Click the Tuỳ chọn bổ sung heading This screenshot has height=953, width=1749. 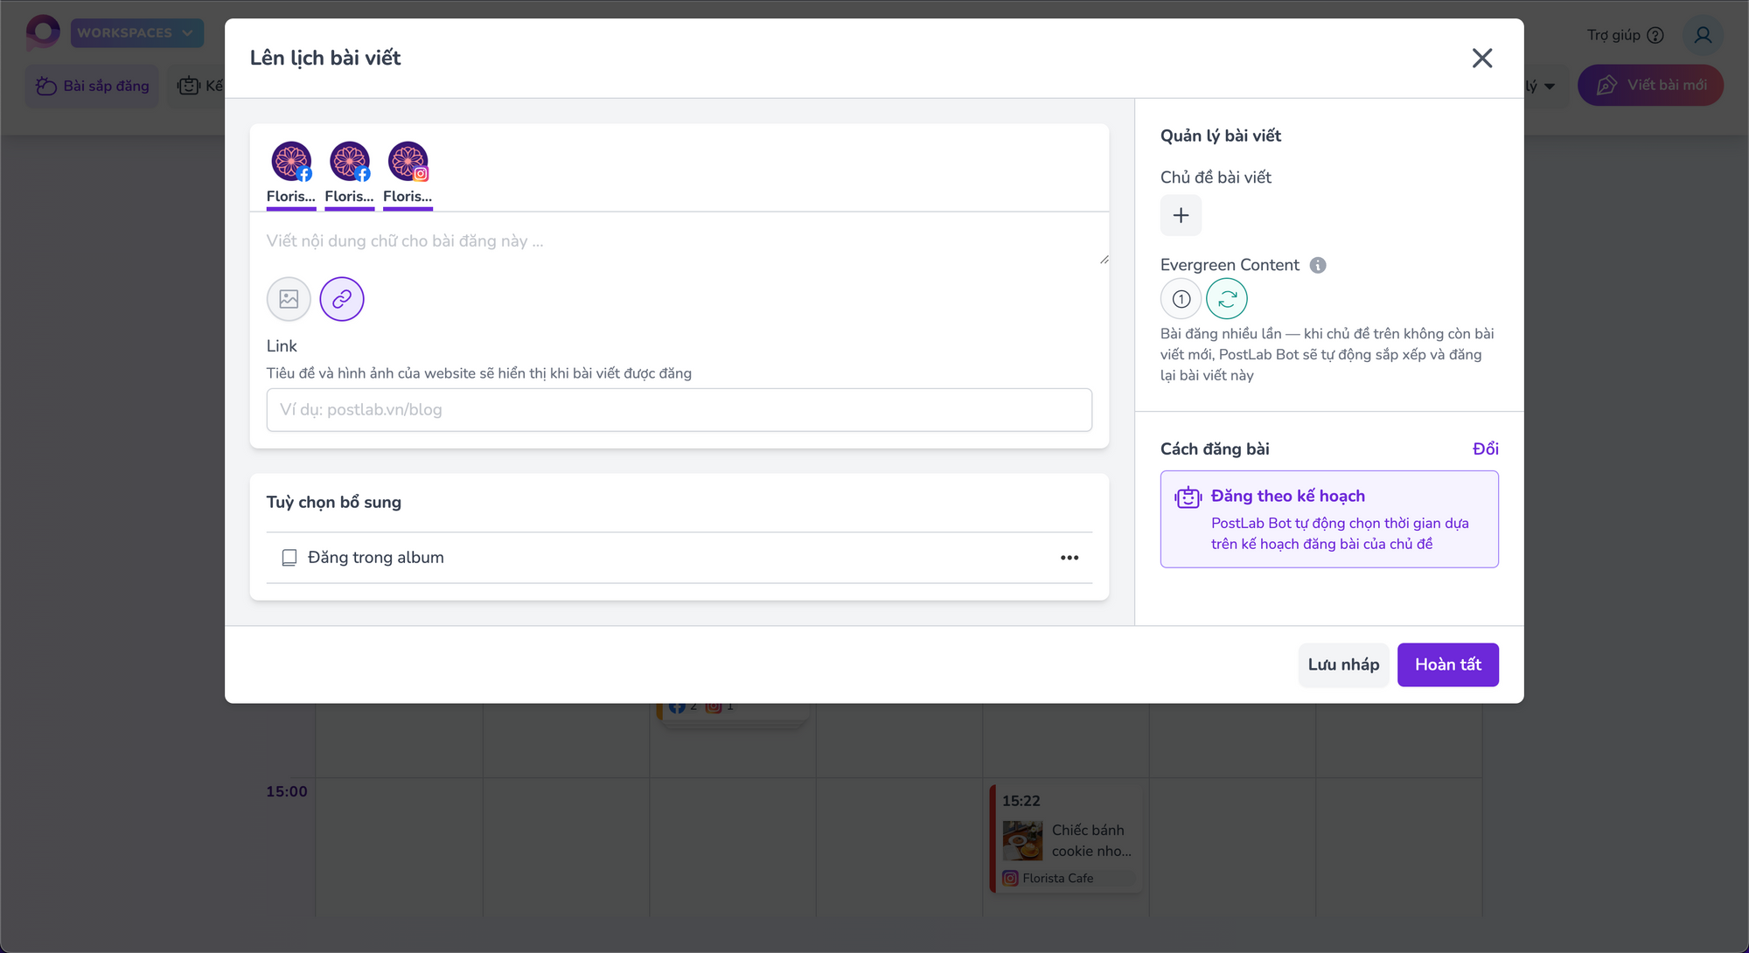[x=334, y=502]
